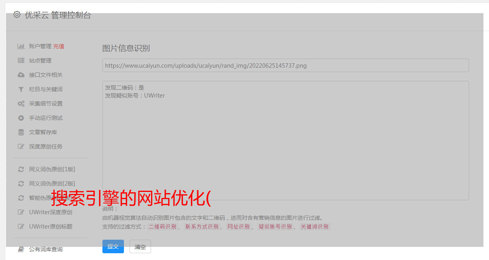Click the 图片信息识别 heading

126,49
